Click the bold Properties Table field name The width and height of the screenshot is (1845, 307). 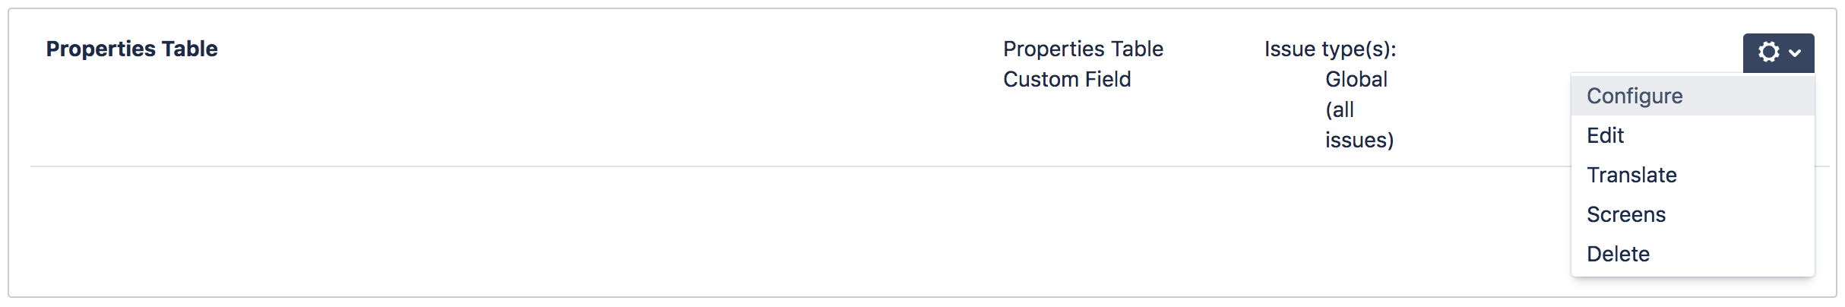[x=131, y=49]
